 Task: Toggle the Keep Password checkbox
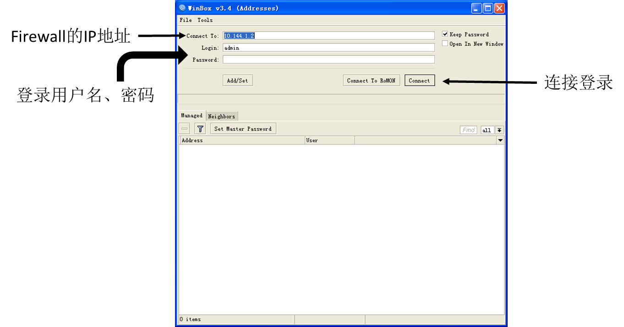[445, 34]
